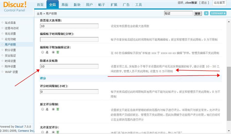Viewport: 231px width, 134px height.
Task: Open 站点信息 in the sidebar
Action: pyautogui.click(x=10, y=23)
